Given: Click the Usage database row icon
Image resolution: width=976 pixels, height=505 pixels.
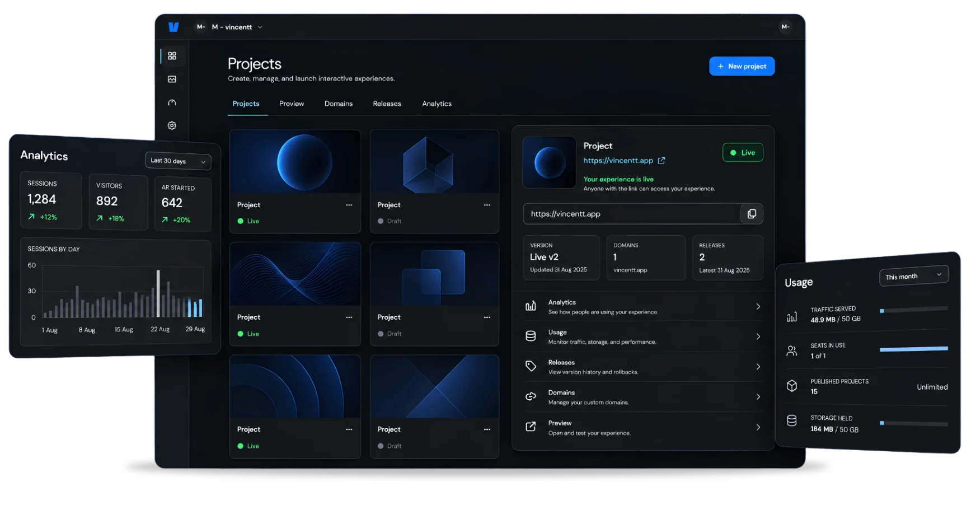Looking at the screenshot, I should tap(531, 336).
